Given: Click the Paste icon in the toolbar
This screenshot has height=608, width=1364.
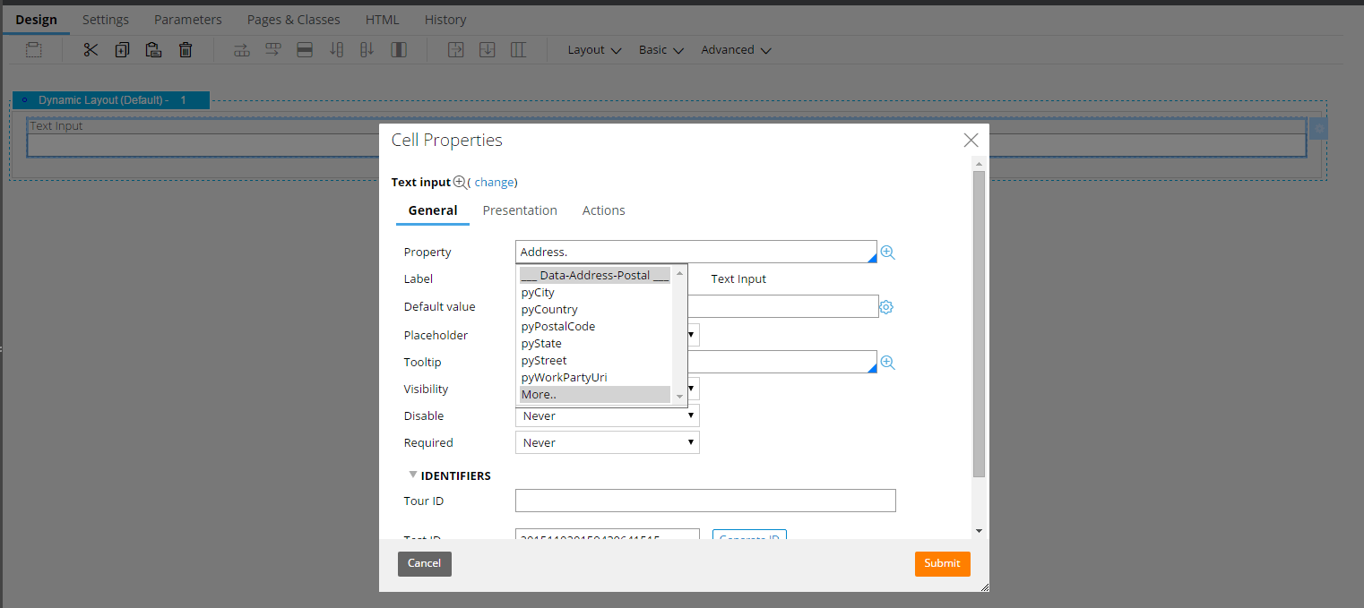Looking at the screenshot, I should (153, 49).
